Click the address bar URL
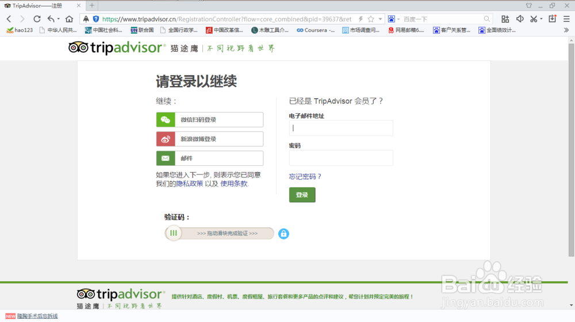 point(227,19)
